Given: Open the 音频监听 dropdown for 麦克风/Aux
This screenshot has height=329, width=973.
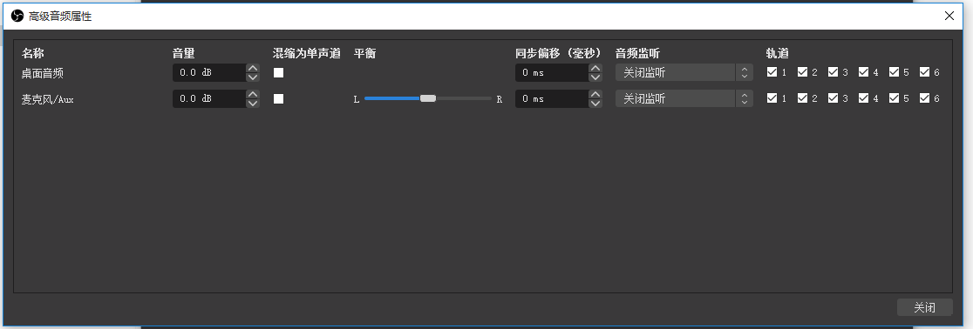Looking at the screenshot, I should tap(684, 98).
